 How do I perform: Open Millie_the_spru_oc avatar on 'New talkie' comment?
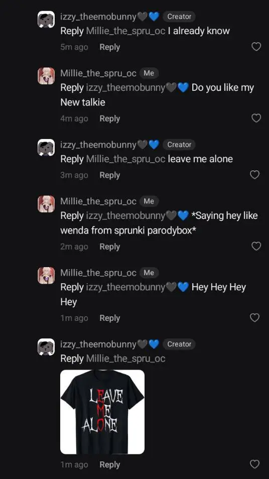tap(46, 76)
